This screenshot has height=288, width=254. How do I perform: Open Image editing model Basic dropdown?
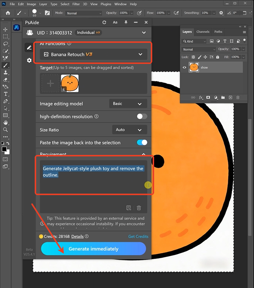128,104
